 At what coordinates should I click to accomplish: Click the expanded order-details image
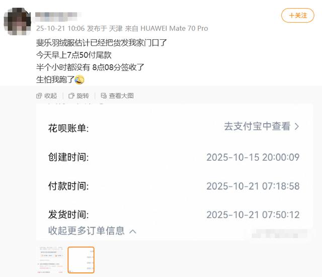(x=175, y=172)
